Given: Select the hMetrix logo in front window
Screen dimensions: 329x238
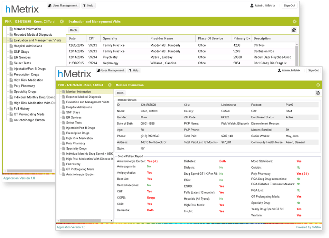Looking at the screenshot, I should point(74,74).
